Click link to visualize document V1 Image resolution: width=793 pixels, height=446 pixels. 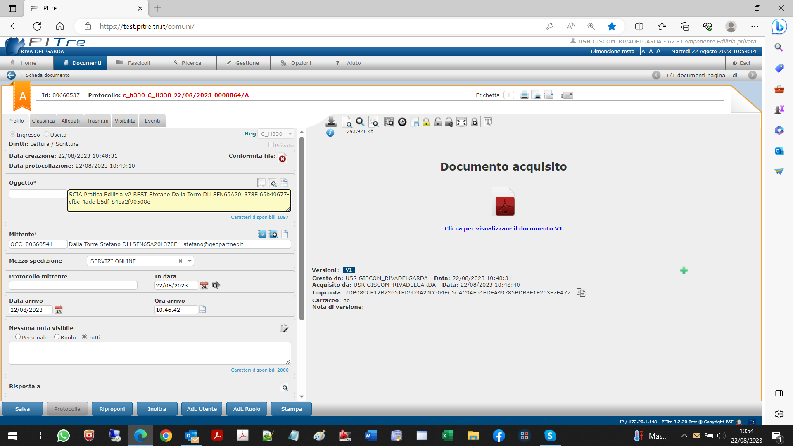point(503,228)
